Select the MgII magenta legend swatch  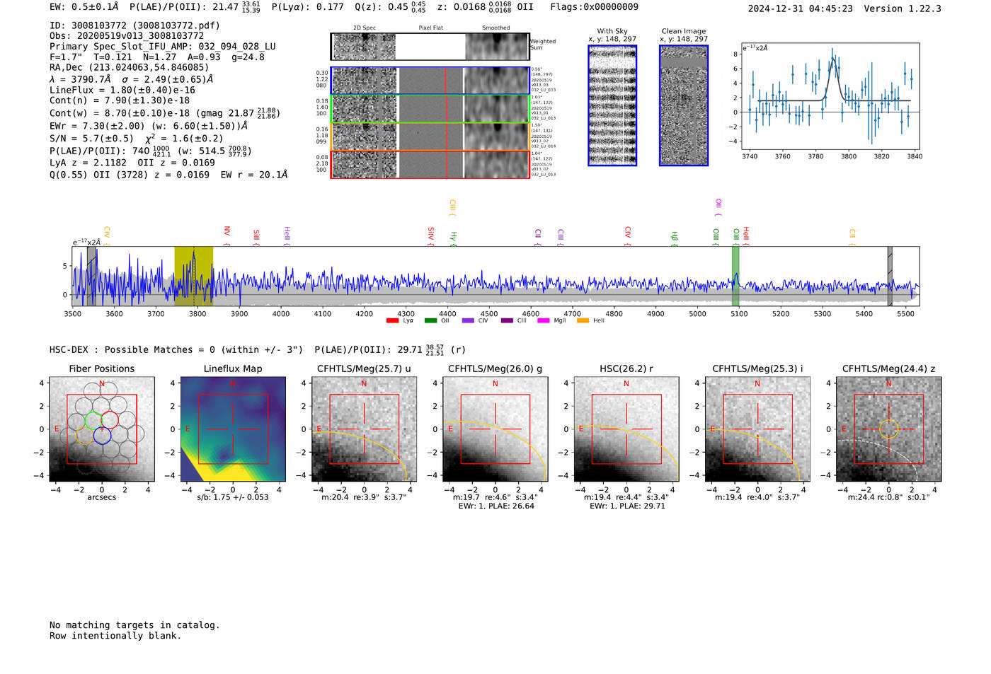click(544, 320)
